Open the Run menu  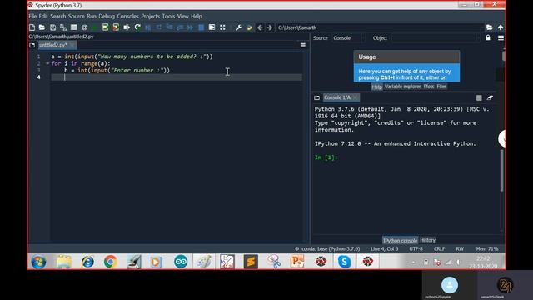pyautogui.click(x=92, y=16)
